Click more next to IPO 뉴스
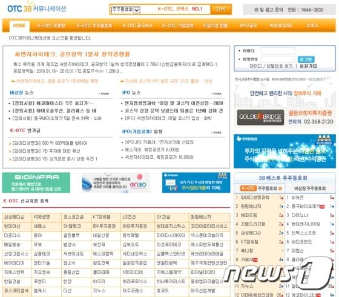Image resolution: width=339 pixels, height=297 pixels. (216, 94)
